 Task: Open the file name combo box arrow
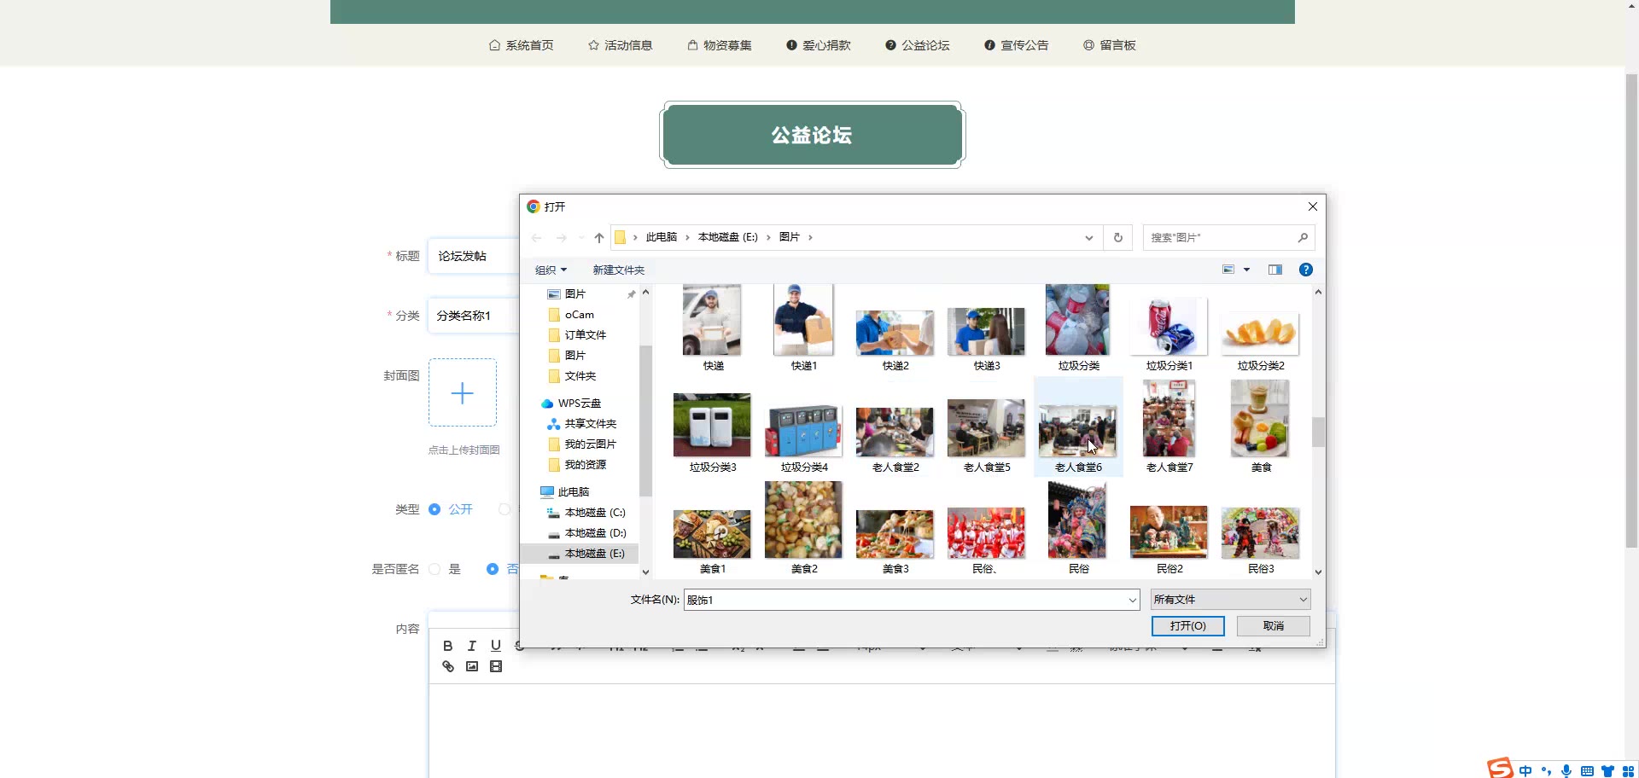coord(1132,600)
